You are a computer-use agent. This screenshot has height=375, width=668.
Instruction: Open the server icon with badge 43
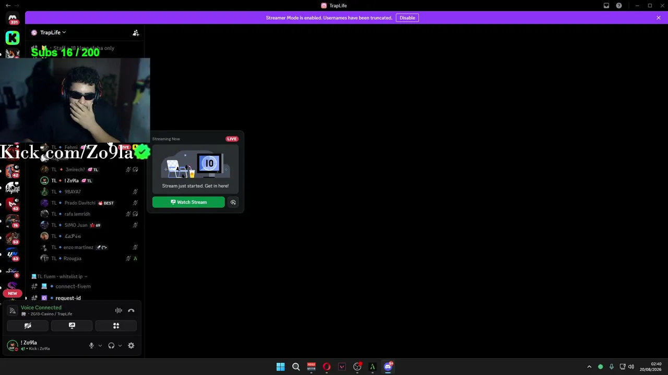coord(13,204)
